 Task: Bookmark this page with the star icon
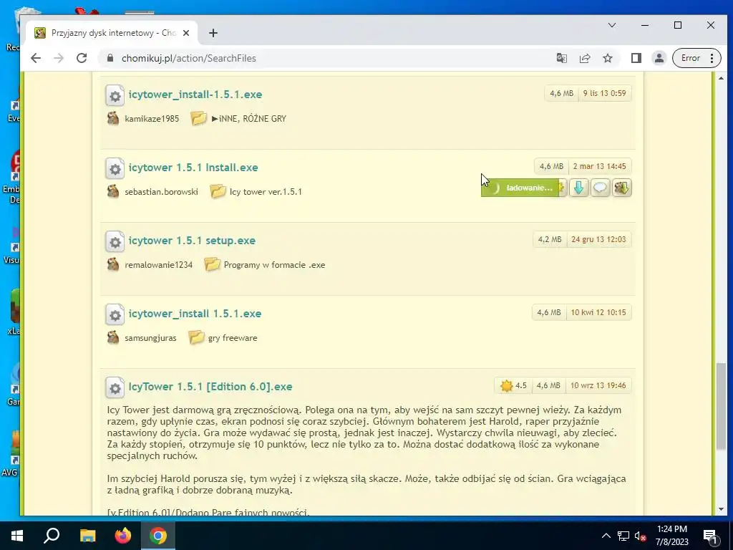tap(607, 58)
